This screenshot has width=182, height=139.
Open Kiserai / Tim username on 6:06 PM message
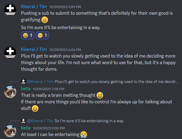34,49
